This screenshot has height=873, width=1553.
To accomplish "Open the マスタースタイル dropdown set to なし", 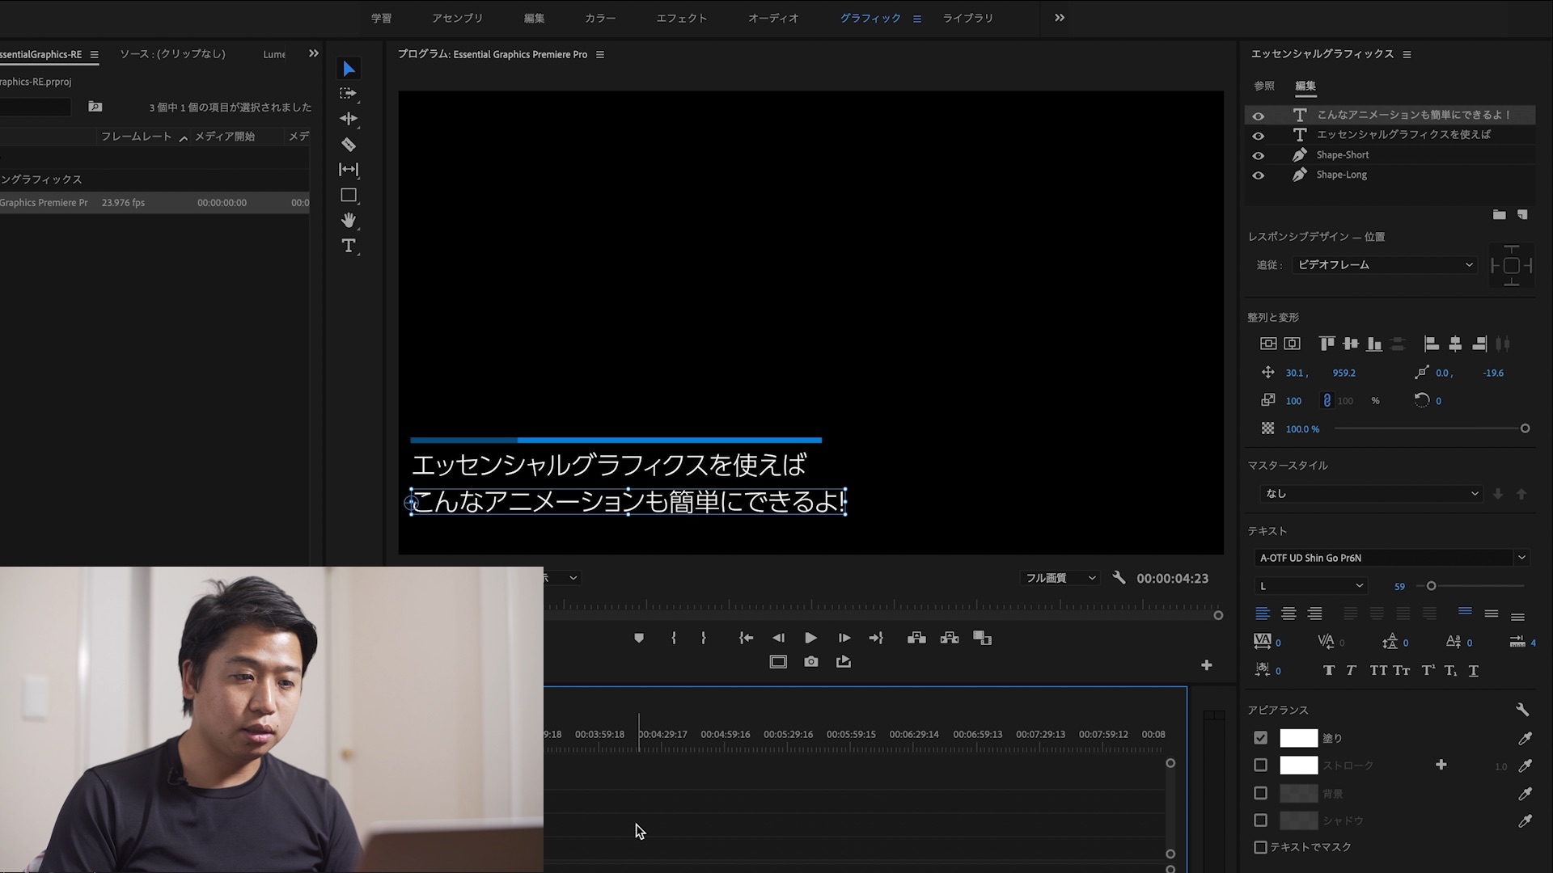I will [1371, 494].
